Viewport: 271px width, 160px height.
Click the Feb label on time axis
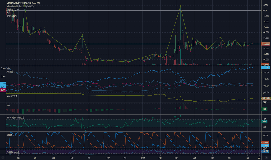(x=160, y=158)
